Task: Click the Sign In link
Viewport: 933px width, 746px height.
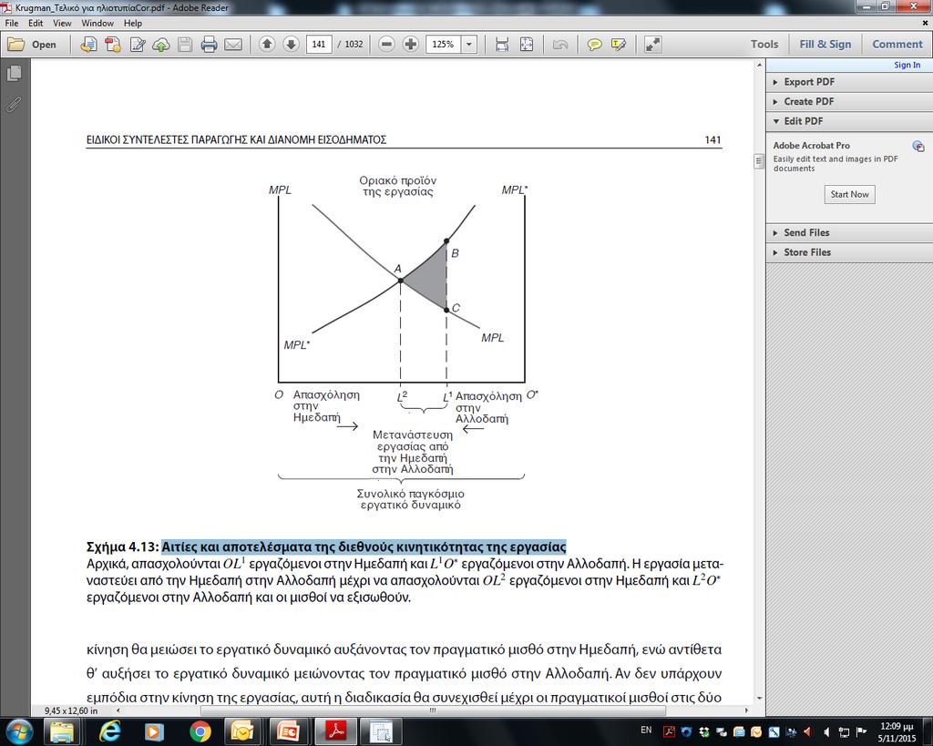Action: click(907, 65)
